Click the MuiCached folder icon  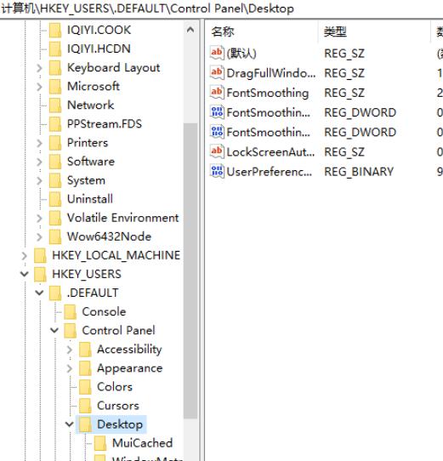coord(100,444)
